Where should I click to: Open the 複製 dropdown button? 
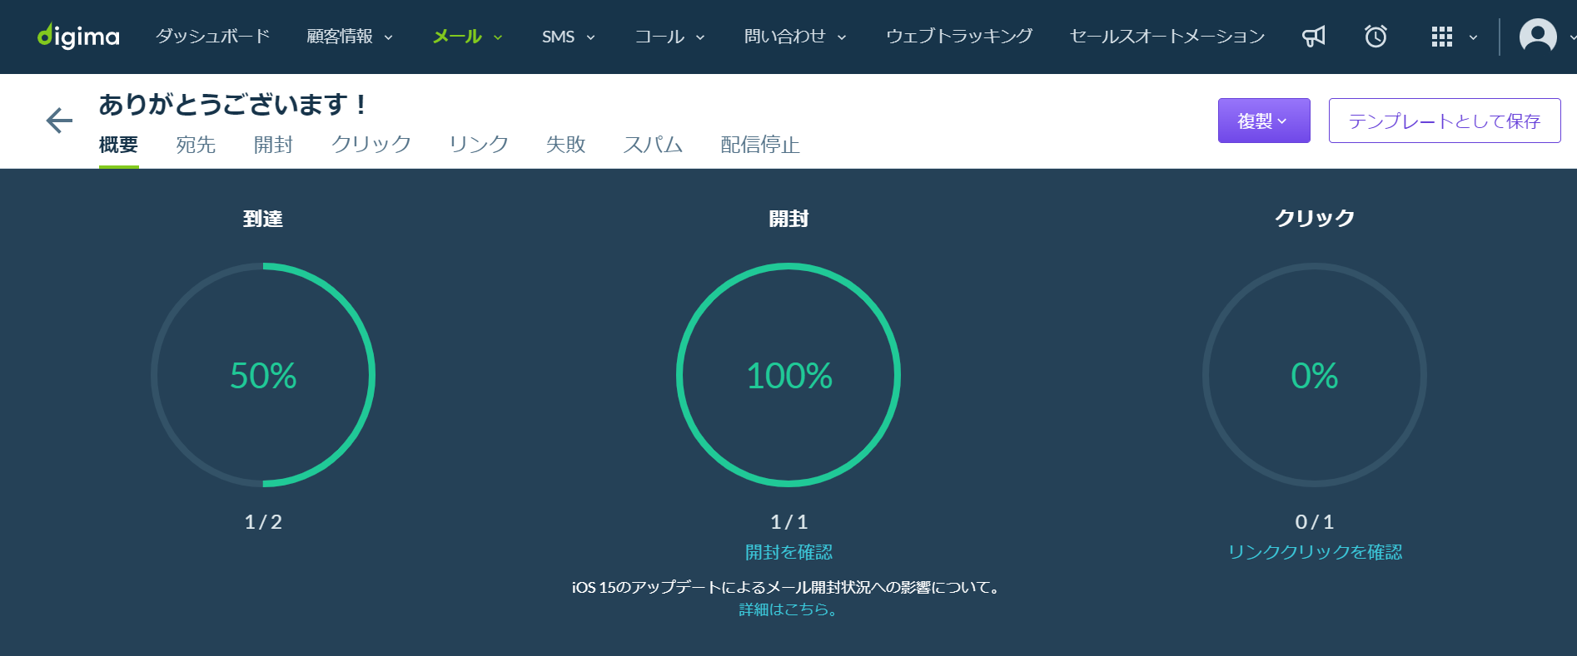pos(1264,121)
